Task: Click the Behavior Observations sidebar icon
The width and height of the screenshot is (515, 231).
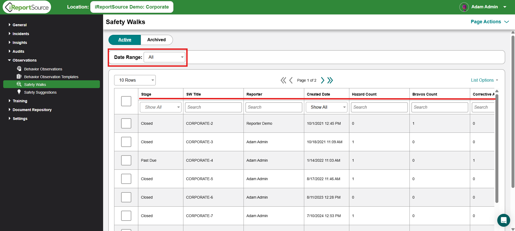Action: click(19, 69)
